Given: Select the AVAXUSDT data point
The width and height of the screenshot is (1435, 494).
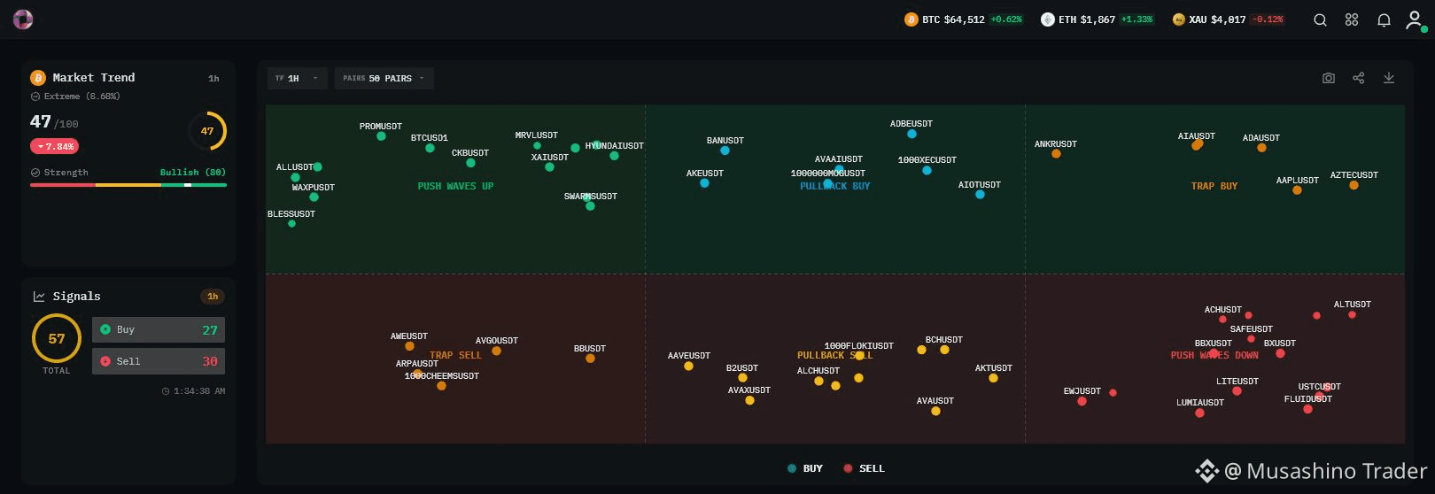Looking at the screenshot, I should coord(749,400).
